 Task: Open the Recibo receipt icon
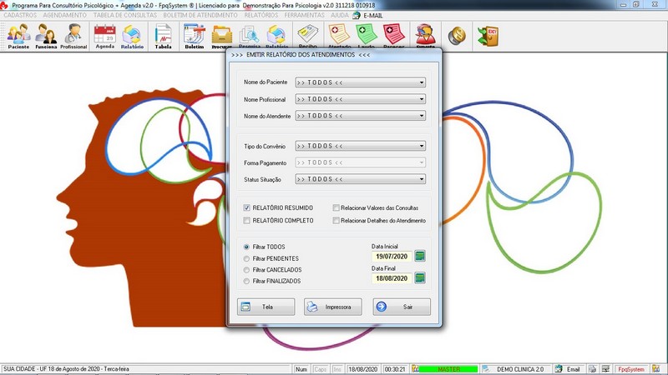(x=307, y=36)
